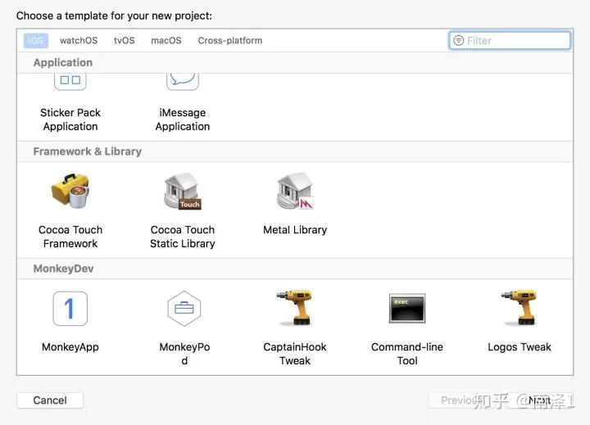Switch to the Cross-platform tab
Screen dimensions: 590x425
click(x=230, y=41)
